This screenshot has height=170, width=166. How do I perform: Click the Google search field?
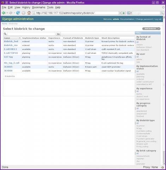[146, 13]
